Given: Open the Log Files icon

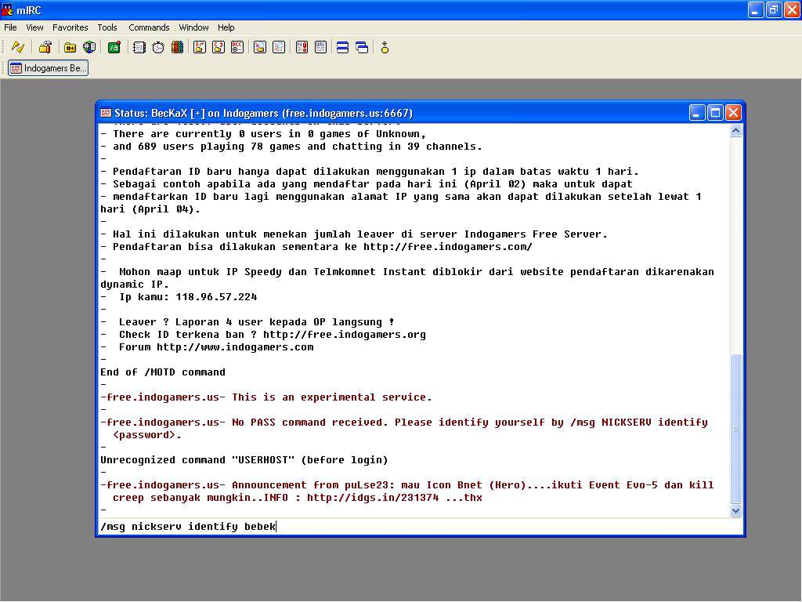Looking at the screenshot, I should click(279, 48).
